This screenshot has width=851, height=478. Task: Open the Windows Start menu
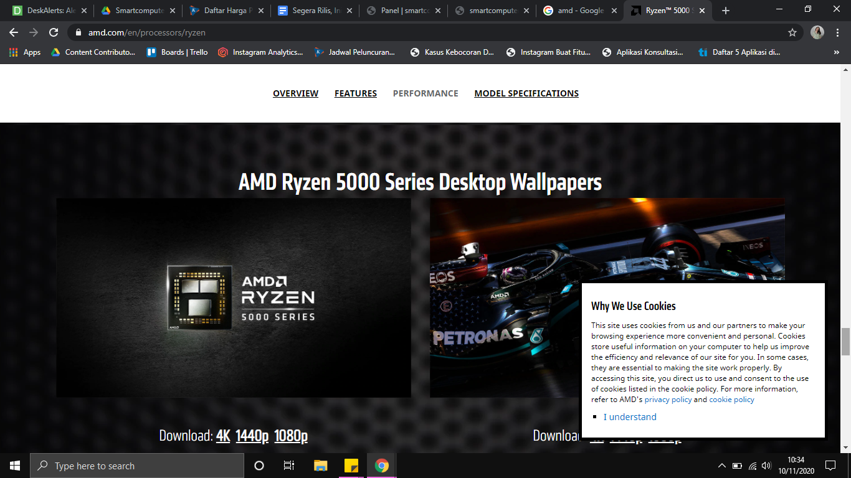(x=15, y=466)
